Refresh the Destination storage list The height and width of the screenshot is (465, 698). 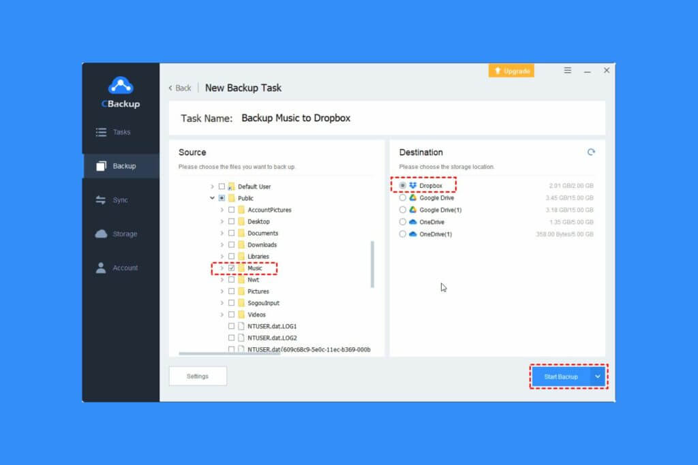(591, 153)
